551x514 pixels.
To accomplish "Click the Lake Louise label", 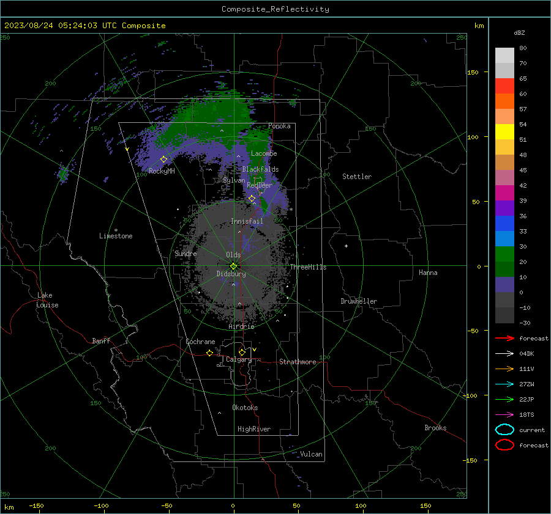I will (x=47, y=300).
